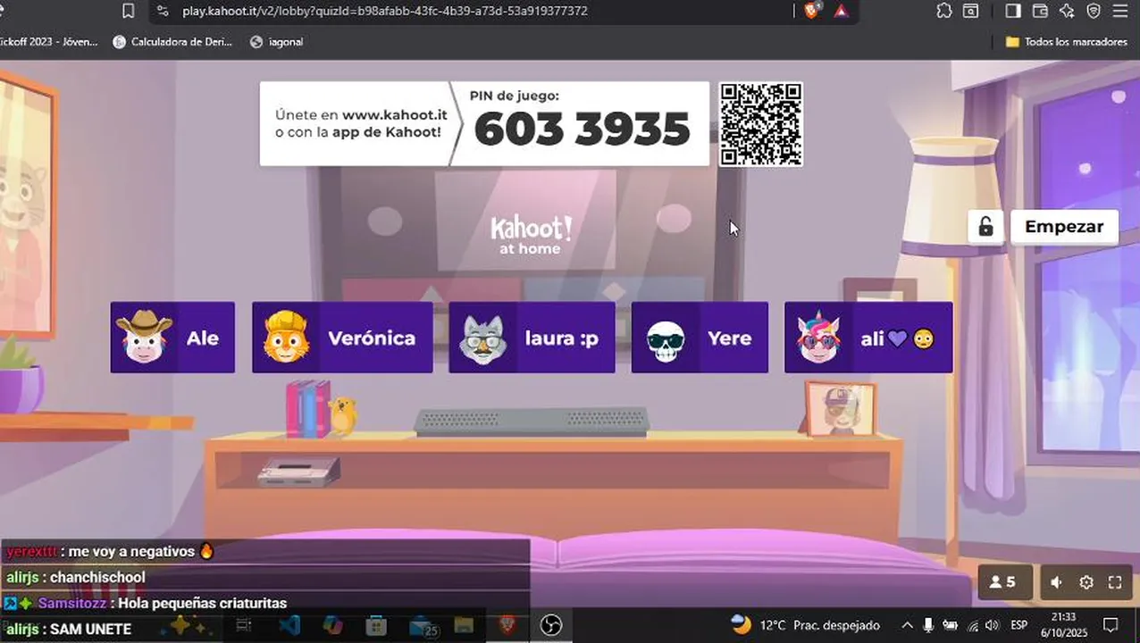Open the Kickoff 2023 bookmark

48,42
